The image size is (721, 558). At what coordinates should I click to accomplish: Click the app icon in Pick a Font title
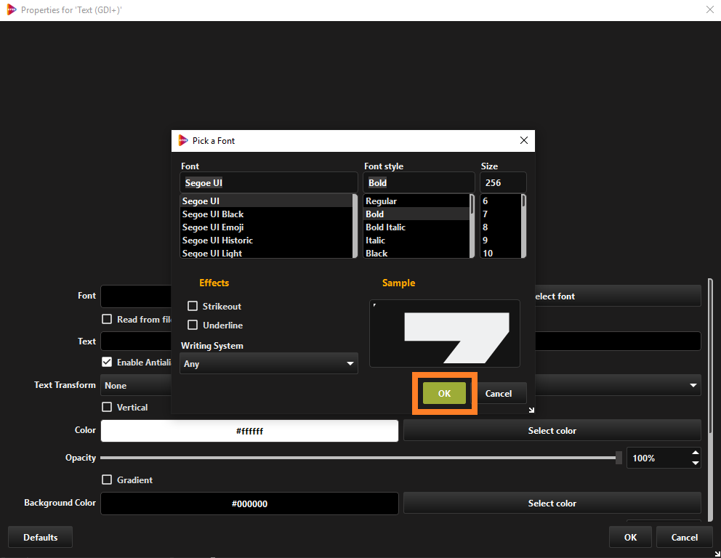pos(183,140)
